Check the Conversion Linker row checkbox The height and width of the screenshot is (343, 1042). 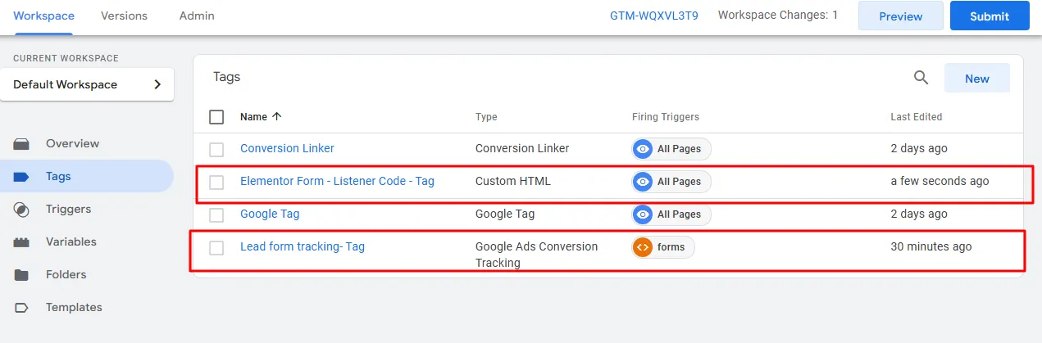(x=216, y=149)
